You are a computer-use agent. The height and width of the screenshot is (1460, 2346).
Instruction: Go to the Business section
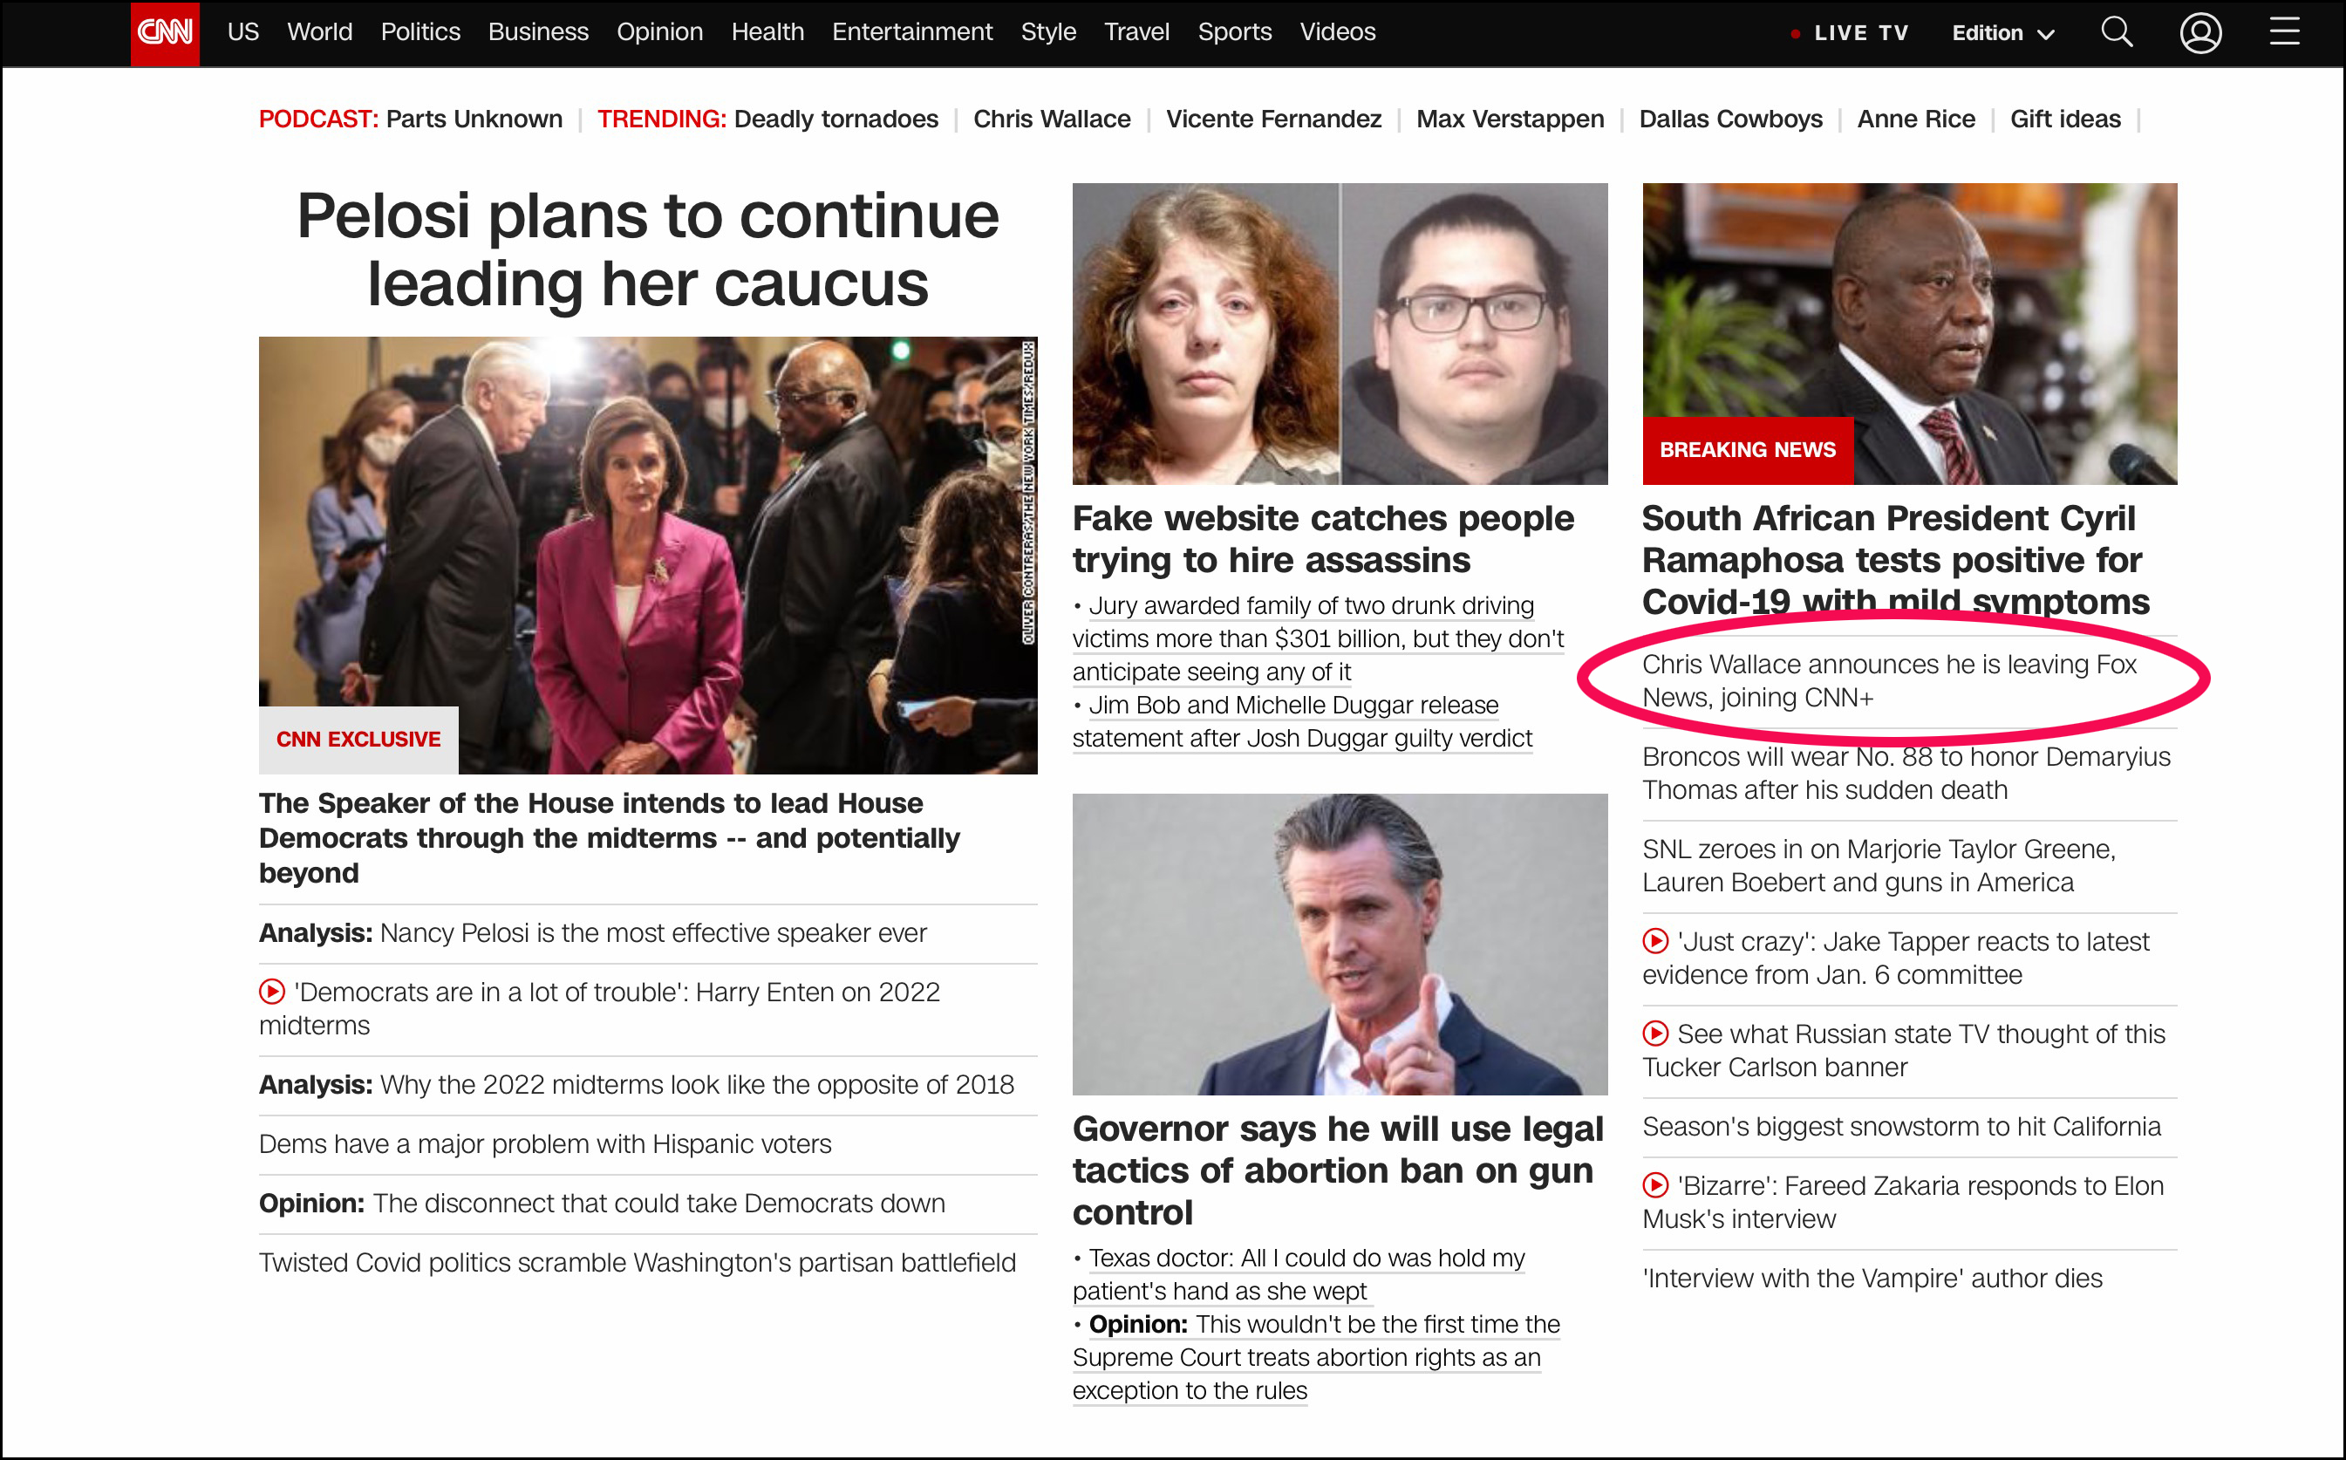pyautogui.click(x=538, y=32)
